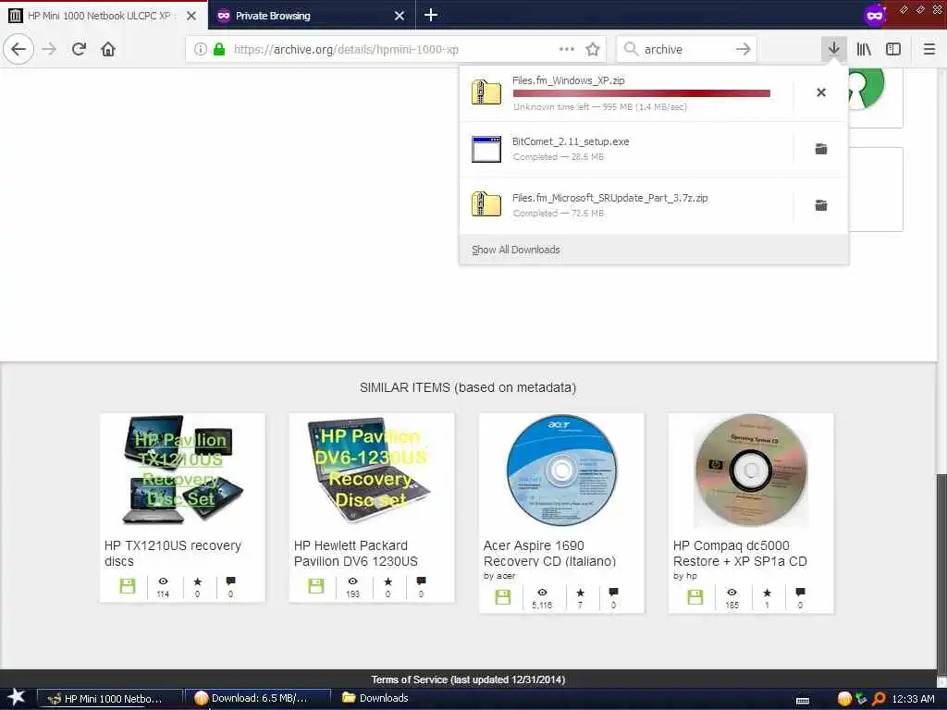Cancel the Files.fm_Windows_XP.zip download
The image size is (947, 710).
click(821, 92)
